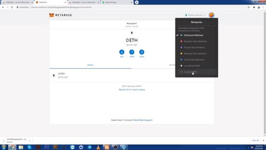
Task: Open the Ethereum Mainnet network dropdown
Action: click(x=195, y=15)
